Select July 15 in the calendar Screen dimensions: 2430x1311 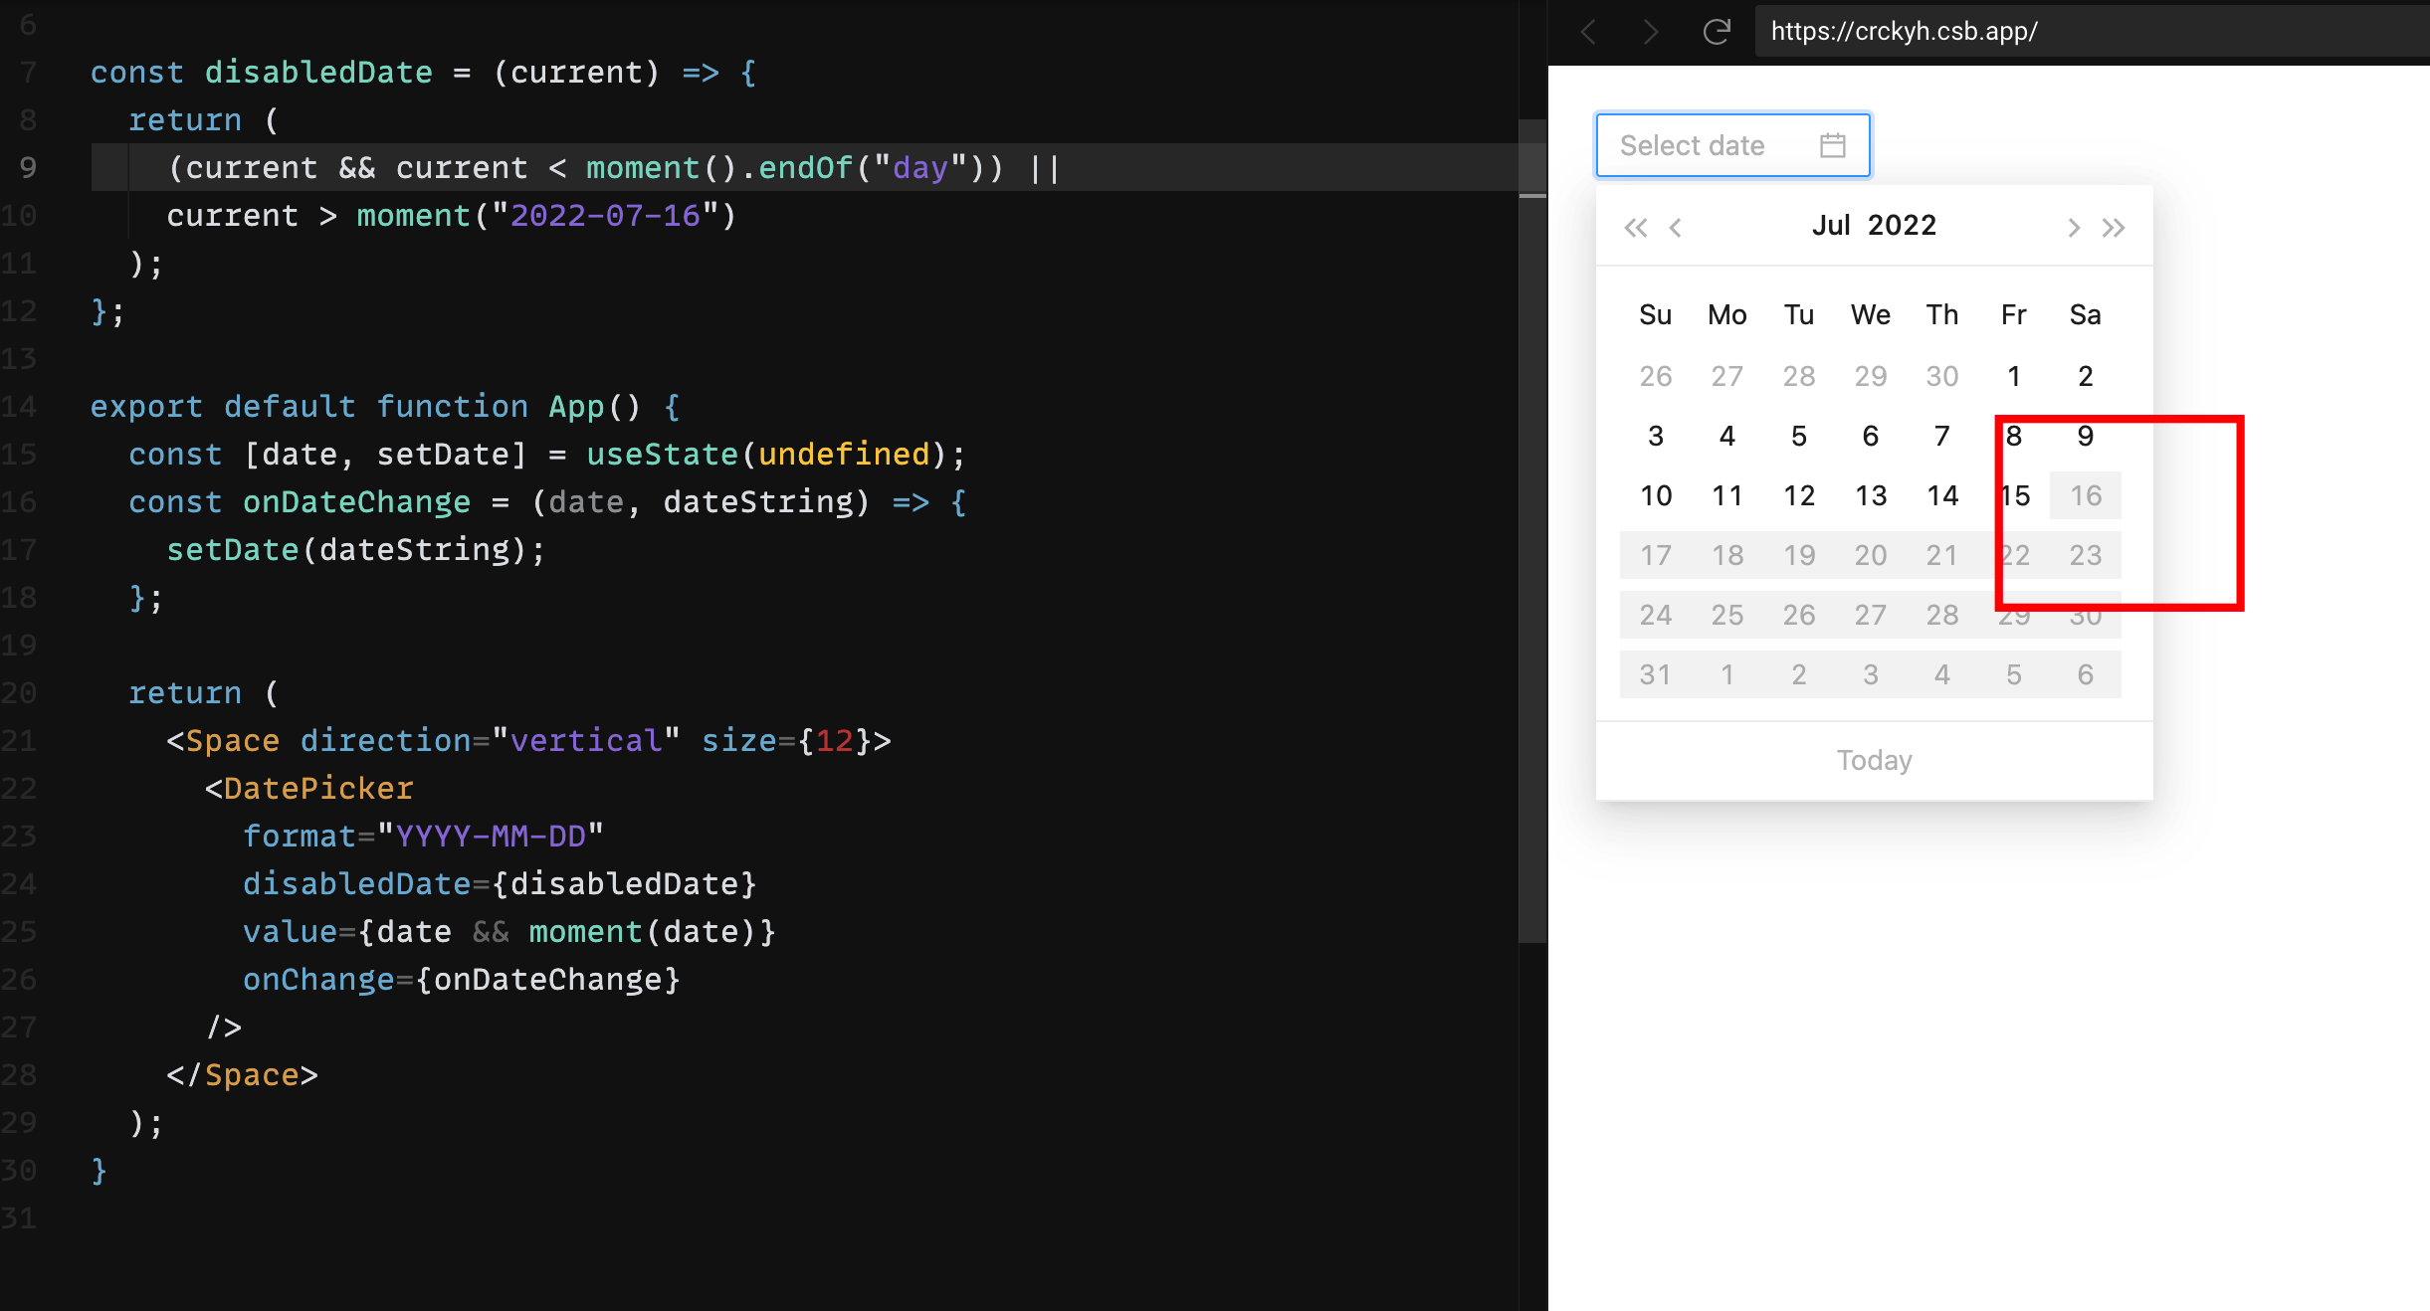pos(2014,494)
